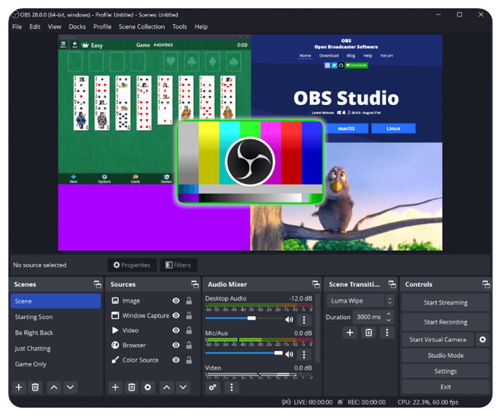Click Start Recording button
This screenshot has height=416, width=501.
(x=446, y=322)
